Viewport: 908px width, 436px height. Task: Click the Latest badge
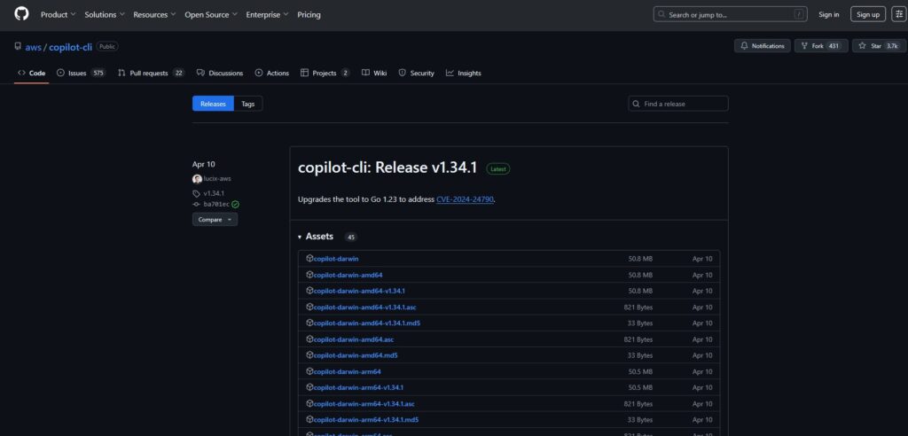coord(498,169)
